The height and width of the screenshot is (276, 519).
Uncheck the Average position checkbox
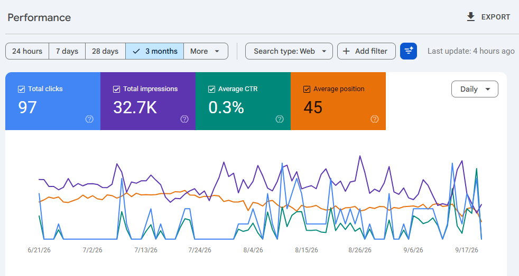(x=307, y=89)
